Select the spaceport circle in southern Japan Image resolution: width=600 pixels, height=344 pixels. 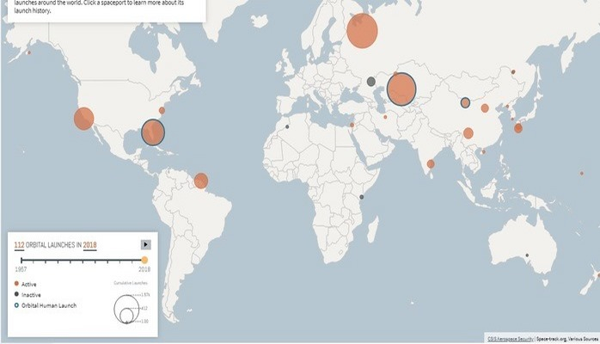click(x=518, y=128)
